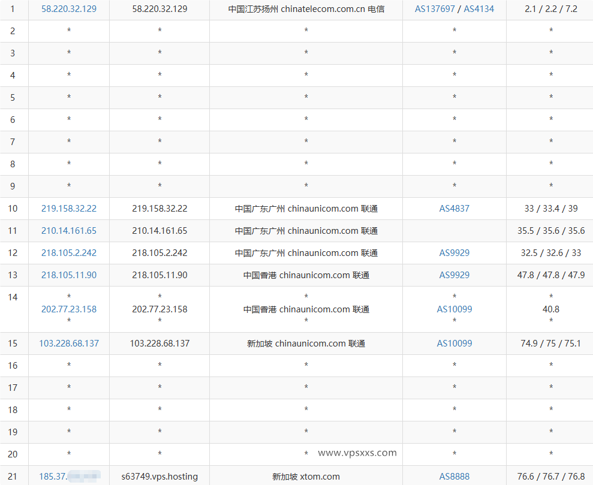Open IP link 103.228.68.137
This screenshot has width=593, height=485.
tap(69, 344)
